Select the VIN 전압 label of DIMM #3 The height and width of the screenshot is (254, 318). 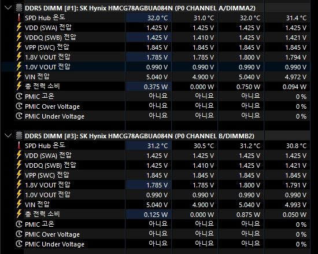pos(37,205)
